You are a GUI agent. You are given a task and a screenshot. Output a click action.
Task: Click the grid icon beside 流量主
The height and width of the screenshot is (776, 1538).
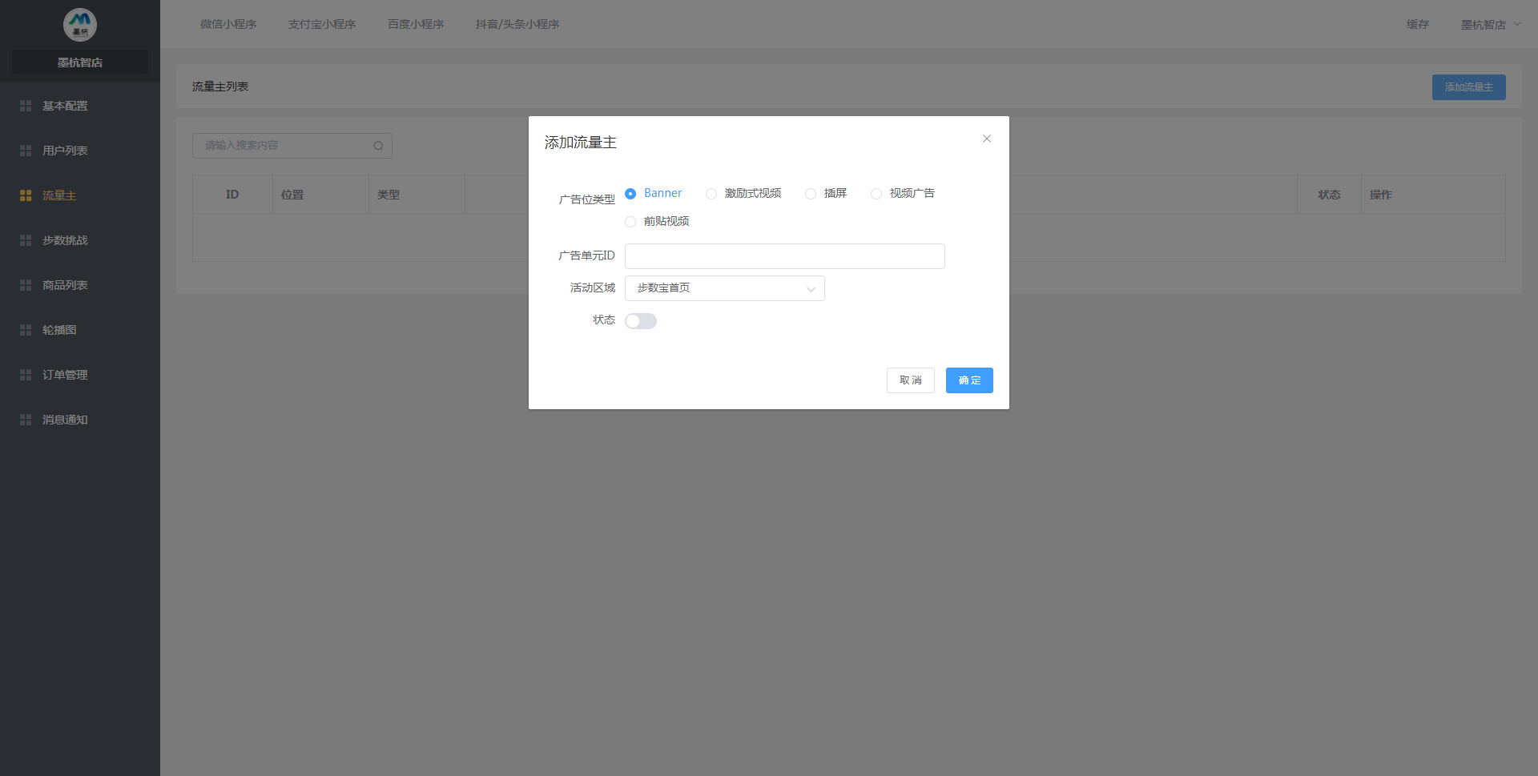click(x=26, y=195)
